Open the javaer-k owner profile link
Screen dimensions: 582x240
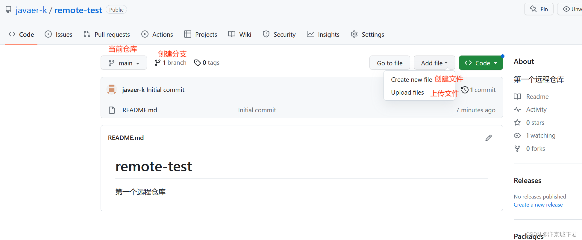point(31,10)
